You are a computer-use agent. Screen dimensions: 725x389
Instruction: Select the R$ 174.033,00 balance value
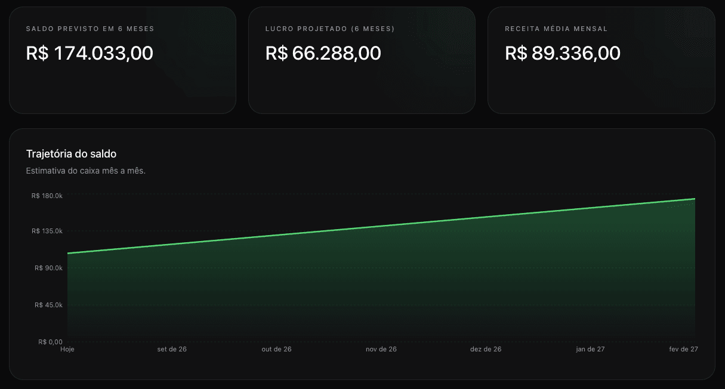click(x=90, y=53)
